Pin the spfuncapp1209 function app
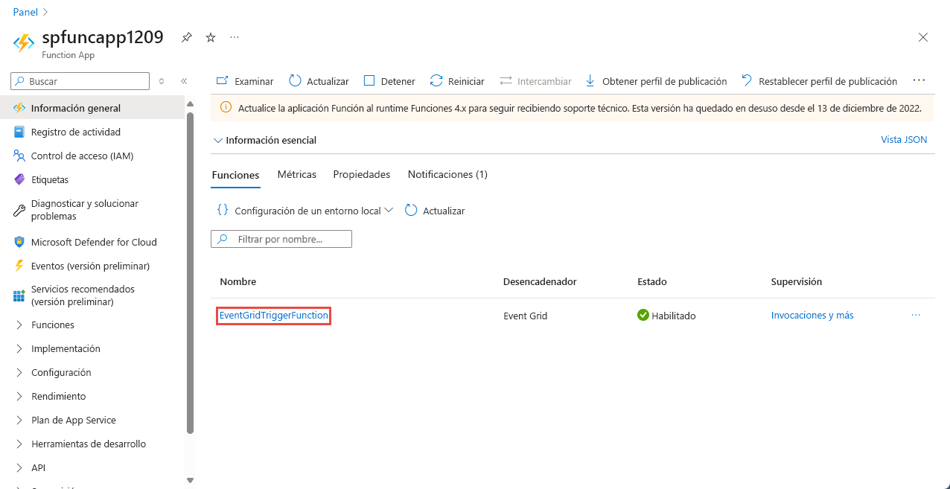 187,37
